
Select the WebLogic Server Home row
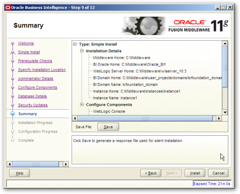140,71
